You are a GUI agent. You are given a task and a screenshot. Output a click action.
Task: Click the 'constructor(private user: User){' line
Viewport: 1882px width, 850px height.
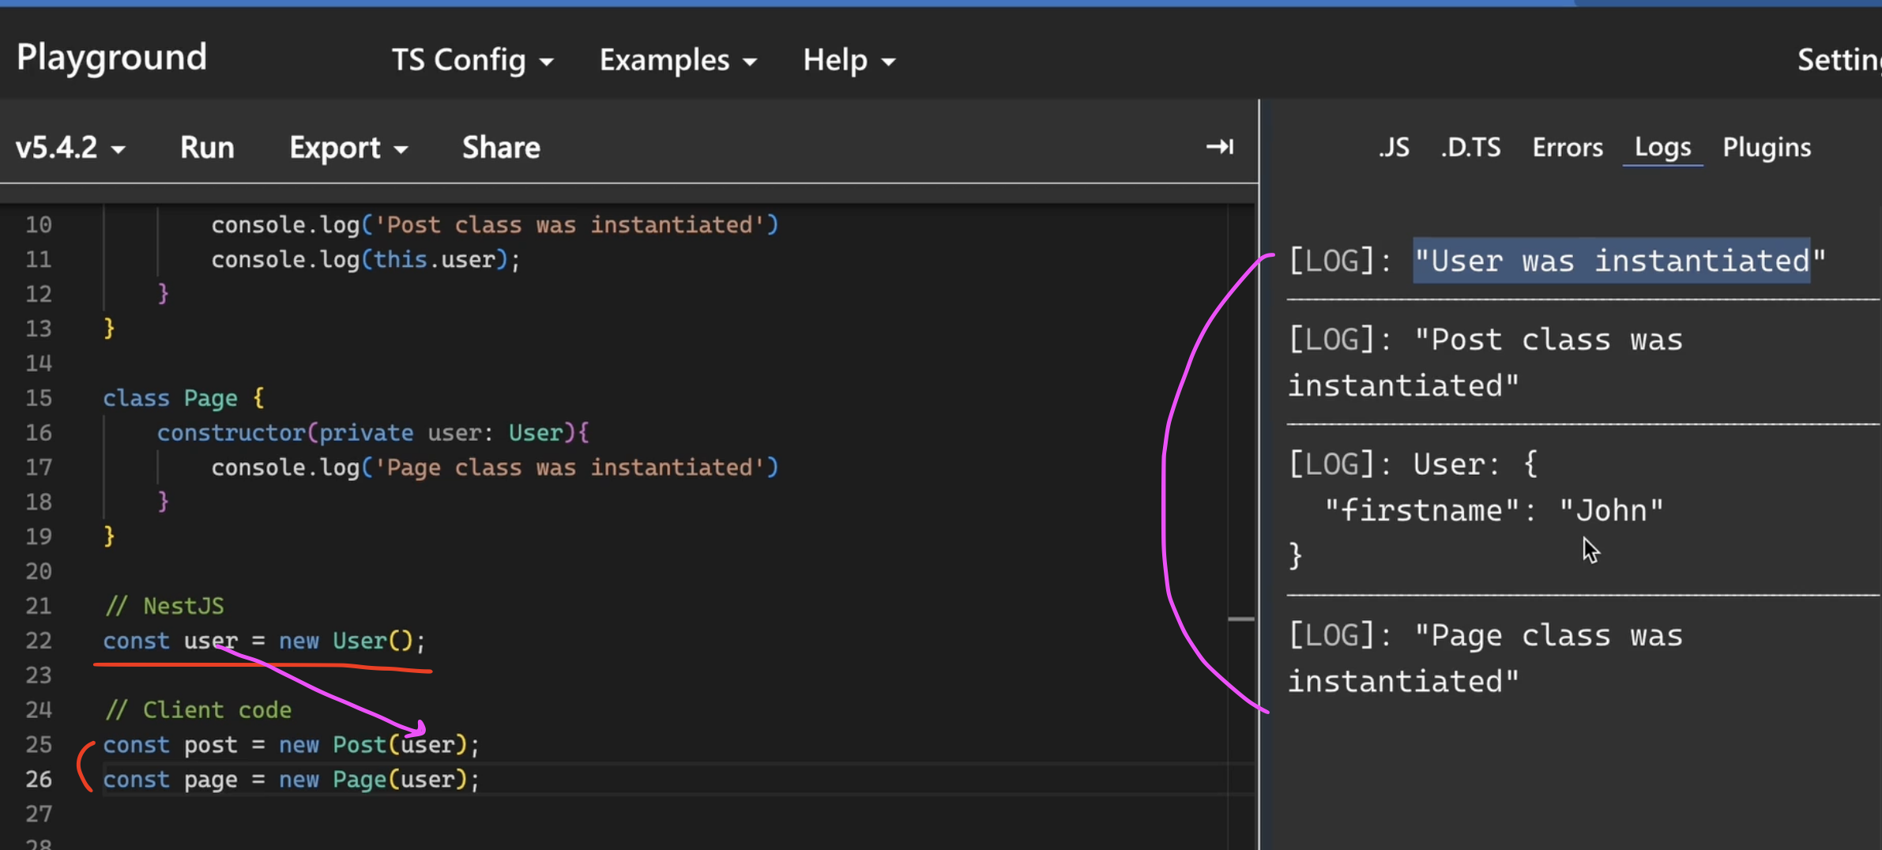373,432
